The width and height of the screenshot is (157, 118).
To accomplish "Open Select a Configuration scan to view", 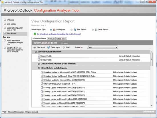I will pyautogui.click(x=15, y=29).
